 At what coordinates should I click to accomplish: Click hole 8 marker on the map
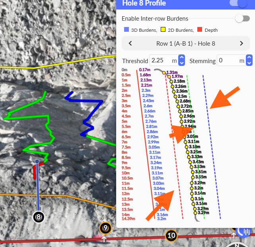pyautogui.click(x=39, y=217)
